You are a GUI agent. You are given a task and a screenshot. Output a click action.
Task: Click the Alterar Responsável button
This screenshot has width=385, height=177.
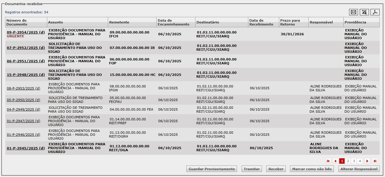[359, 169]
